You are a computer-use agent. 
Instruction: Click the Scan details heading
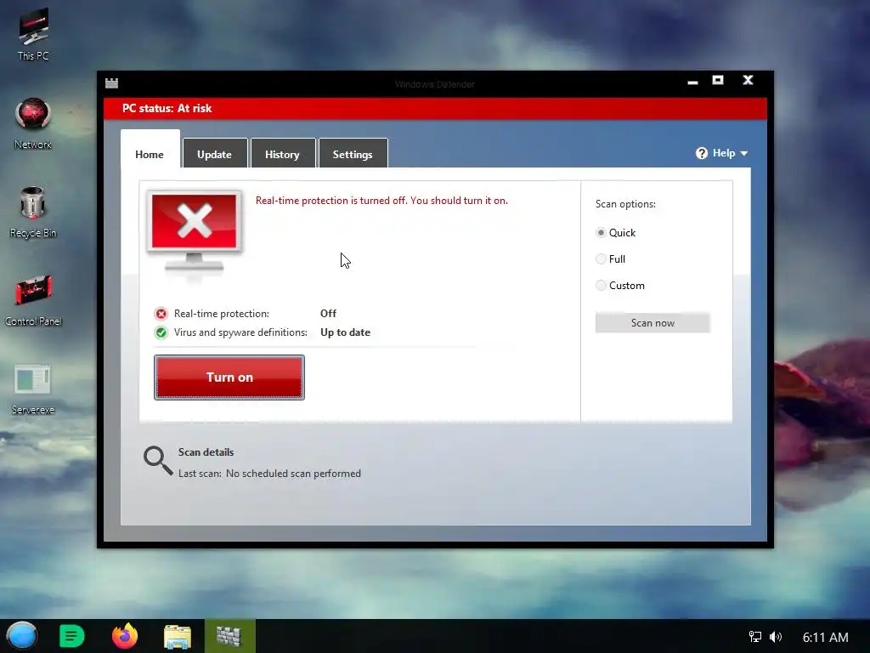point(206,452)
